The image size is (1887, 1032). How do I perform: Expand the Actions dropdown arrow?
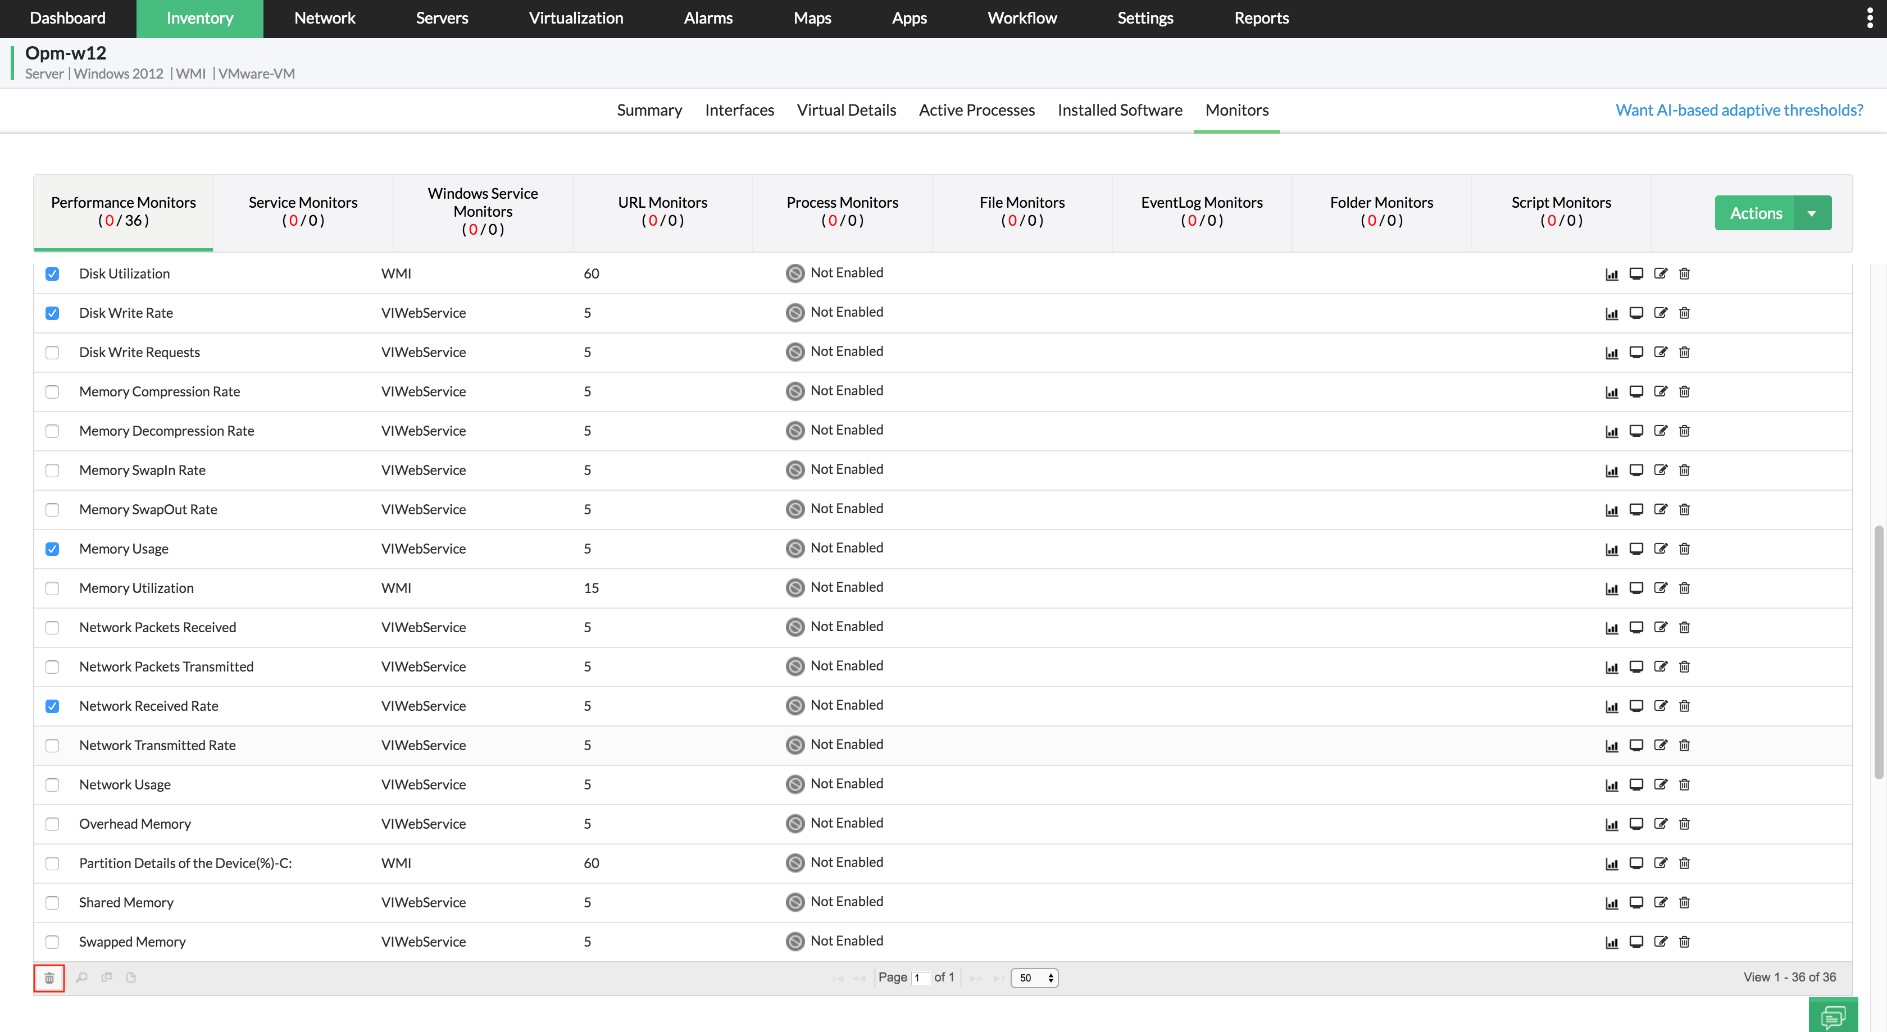coord(1812,214)
